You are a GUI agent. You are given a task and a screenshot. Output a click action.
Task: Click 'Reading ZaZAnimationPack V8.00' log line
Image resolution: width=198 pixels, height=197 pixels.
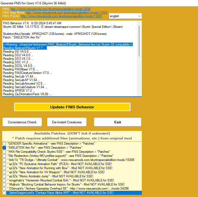tap(27, 94)
